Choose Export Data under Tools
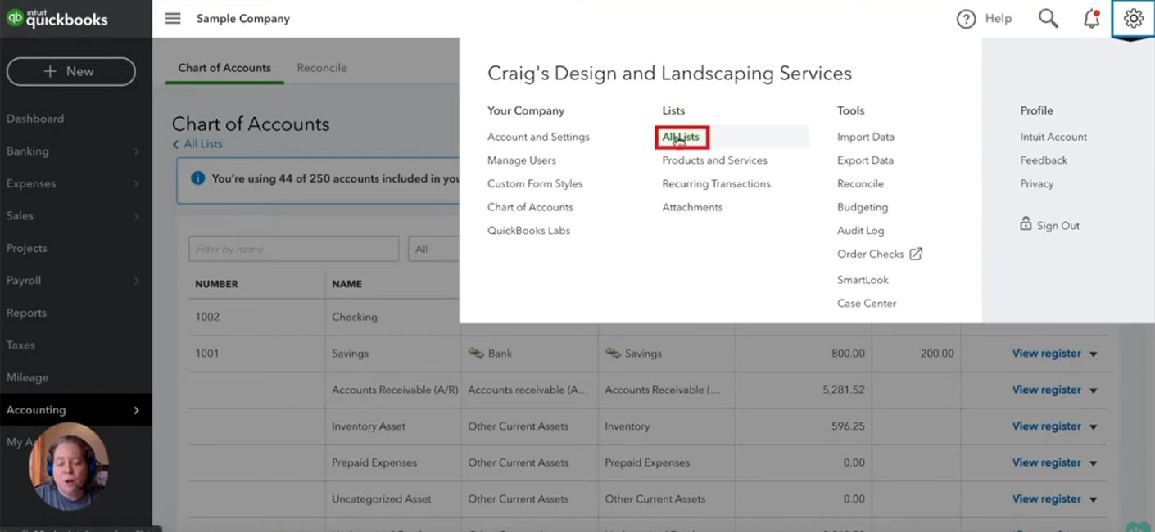1155x532 pixels. pyautogui.click(x=865, y=160)
